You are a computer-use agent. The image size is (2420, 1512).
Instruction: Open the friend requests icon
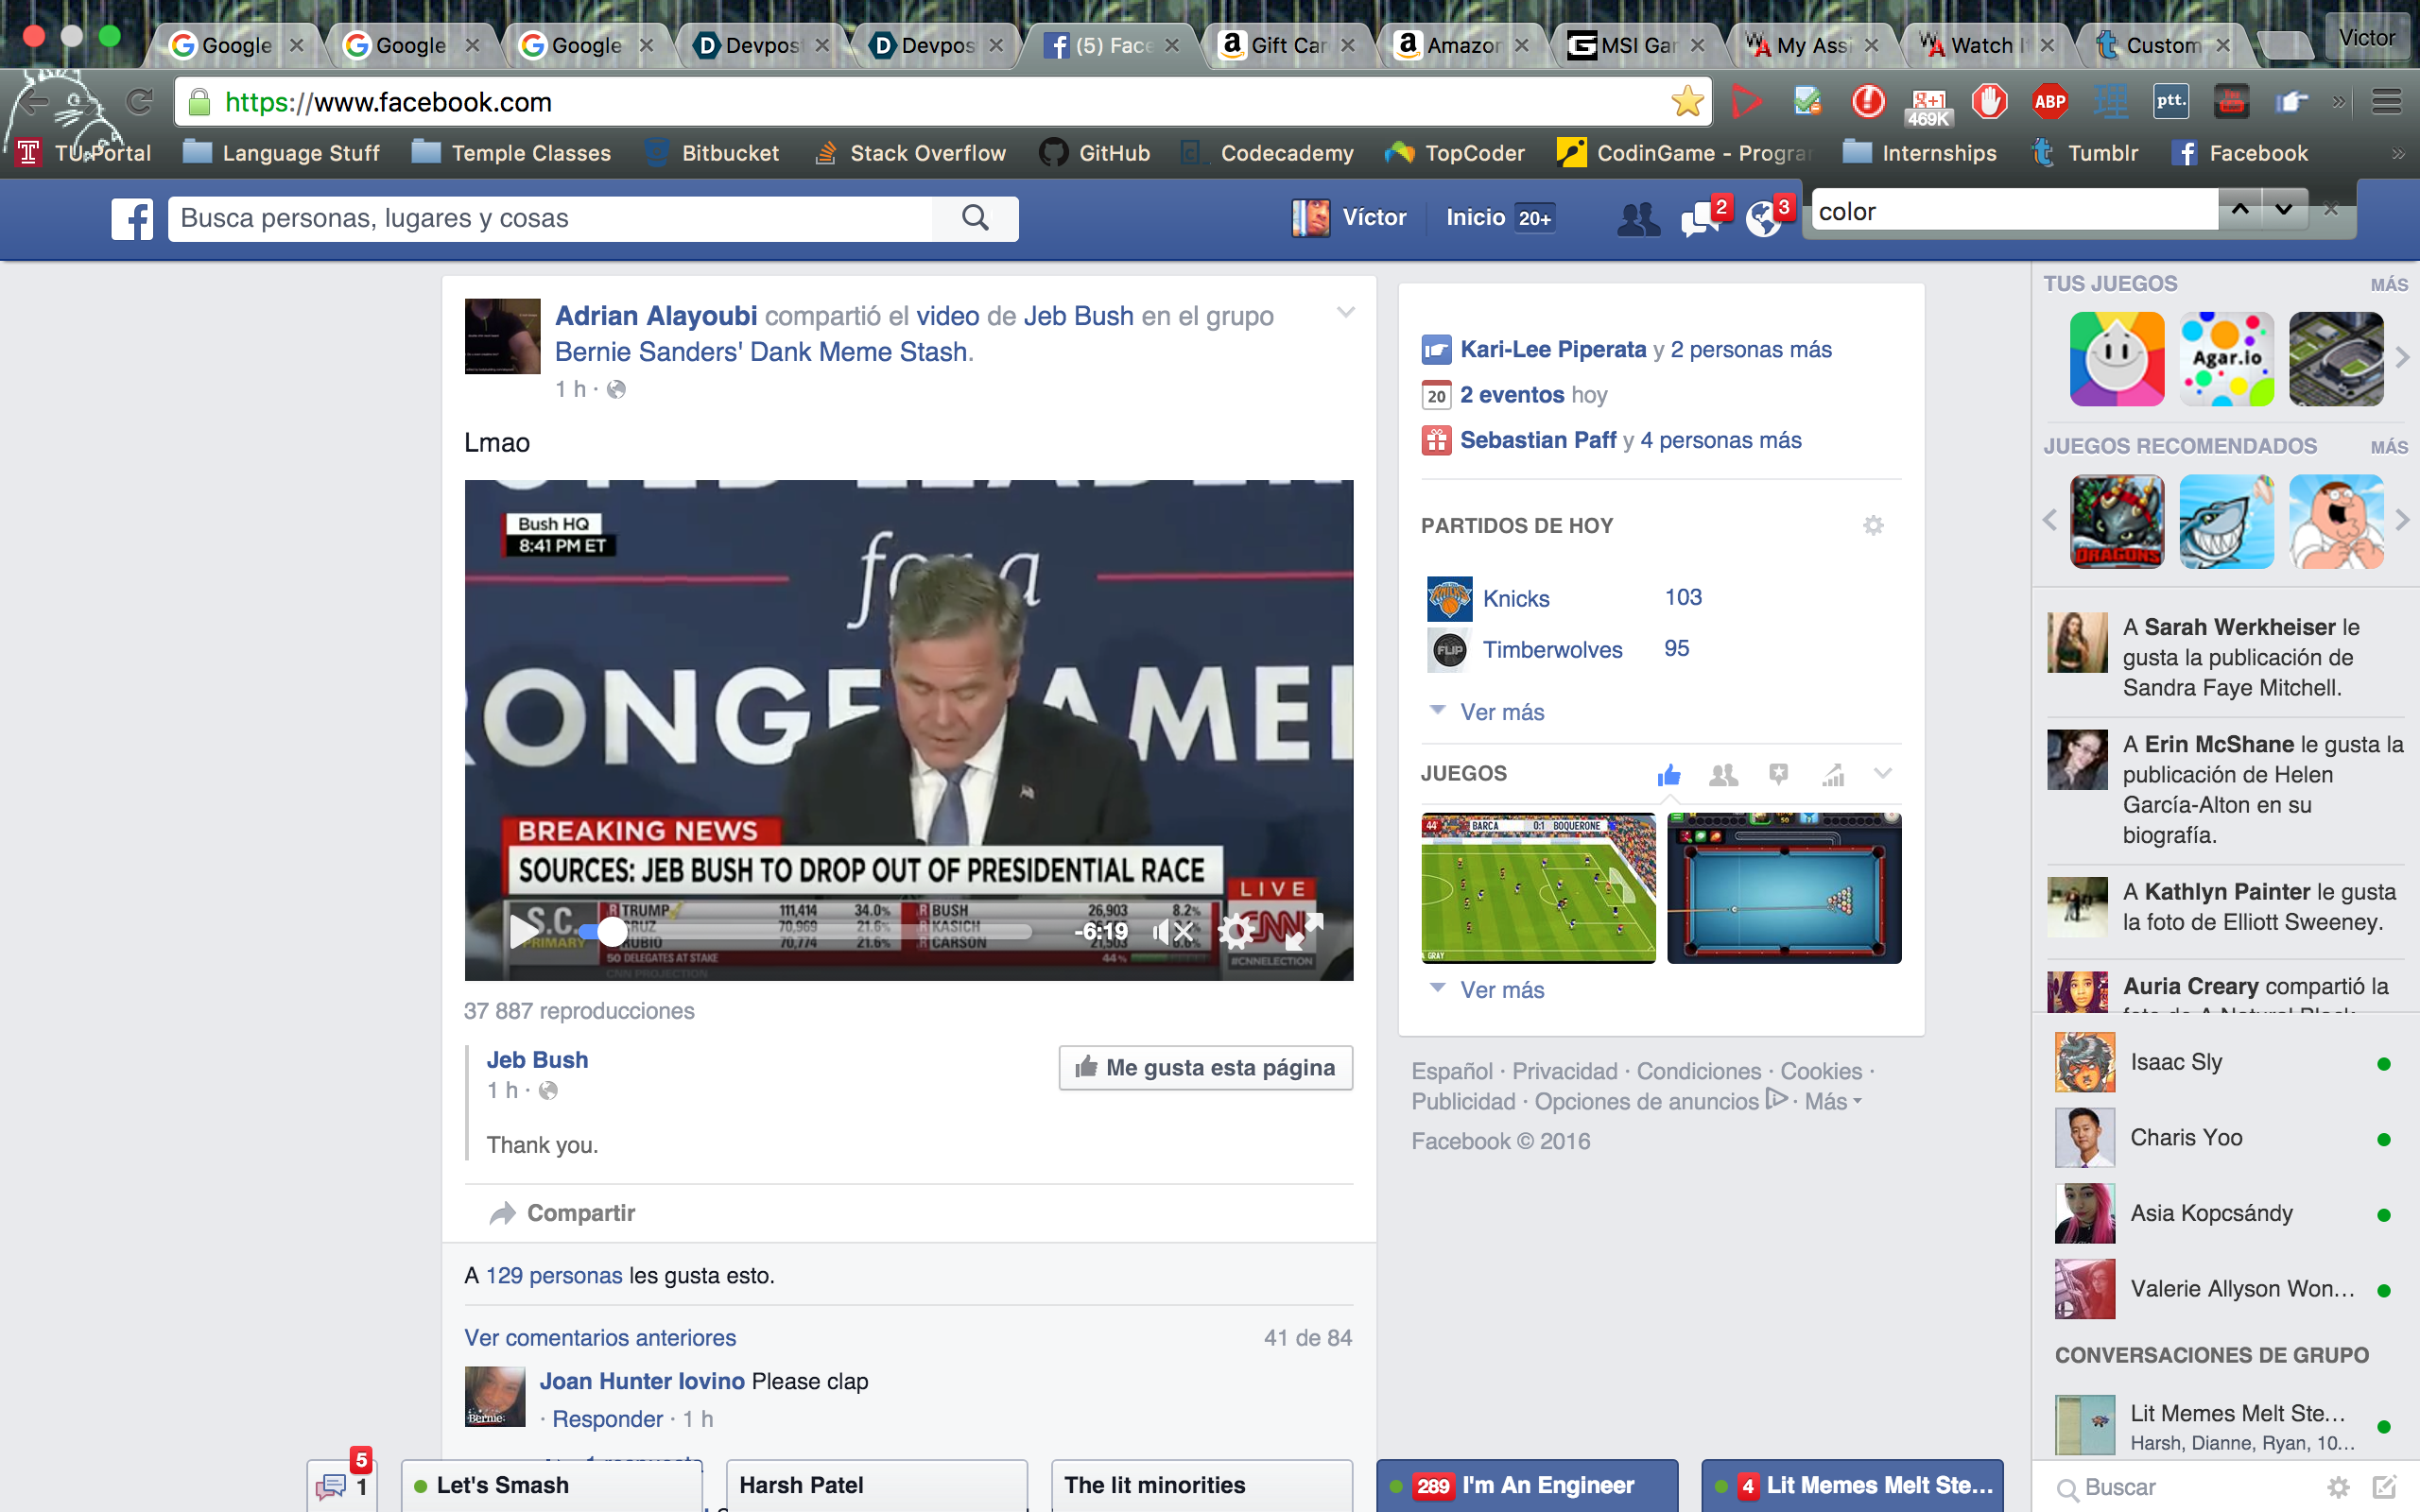(x=1638, y=218)
